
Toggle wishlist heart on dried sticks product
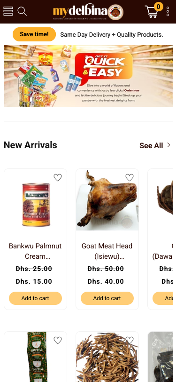coord(130,340)
